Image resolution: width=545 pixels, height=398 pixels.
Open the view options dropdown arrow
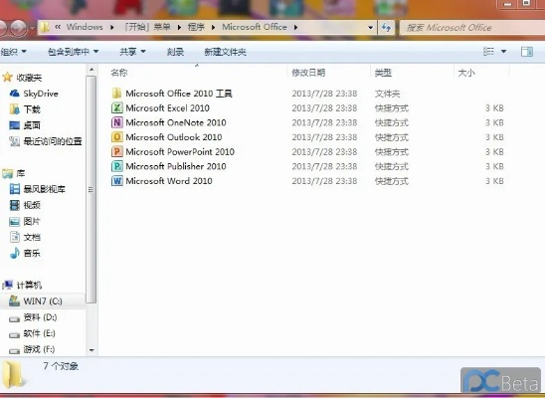(503, 52)
